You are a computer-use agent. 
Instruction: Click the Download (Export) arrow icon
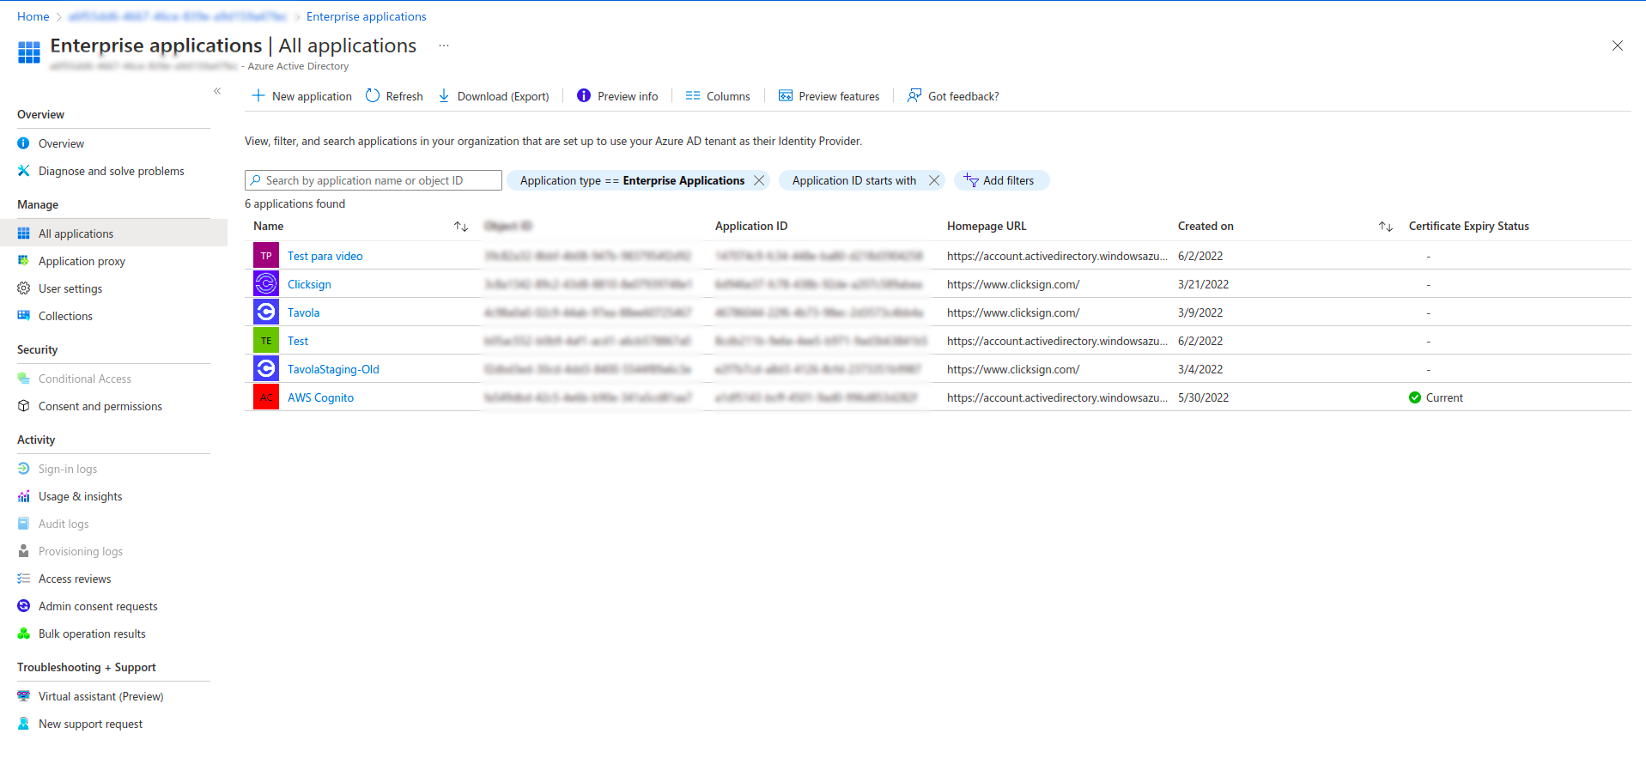pos(444,95)
